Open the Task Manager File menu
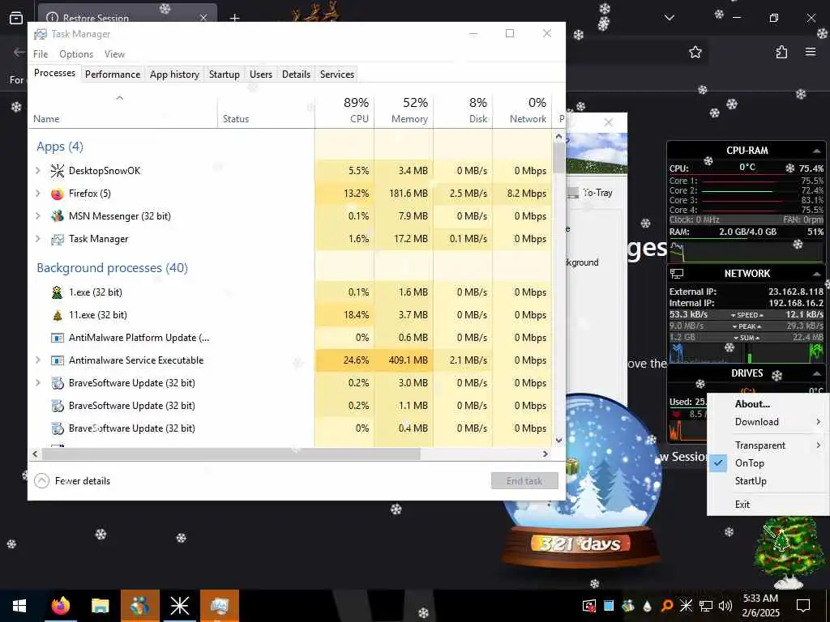This screenshot has width=830, height=622. [41, 54]
